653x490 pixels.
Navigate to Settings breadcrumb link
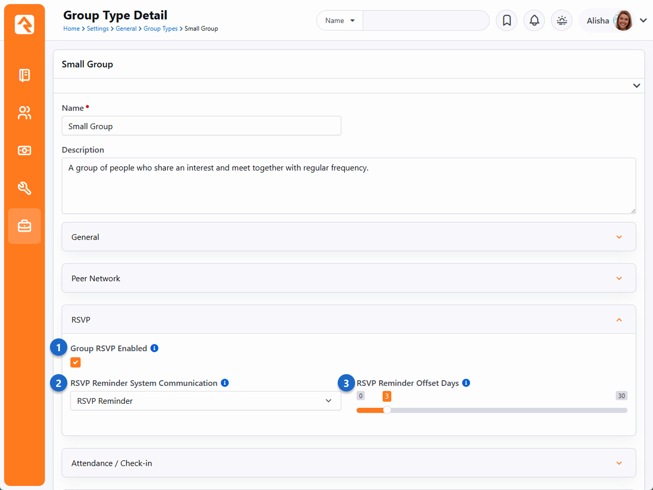97,29
